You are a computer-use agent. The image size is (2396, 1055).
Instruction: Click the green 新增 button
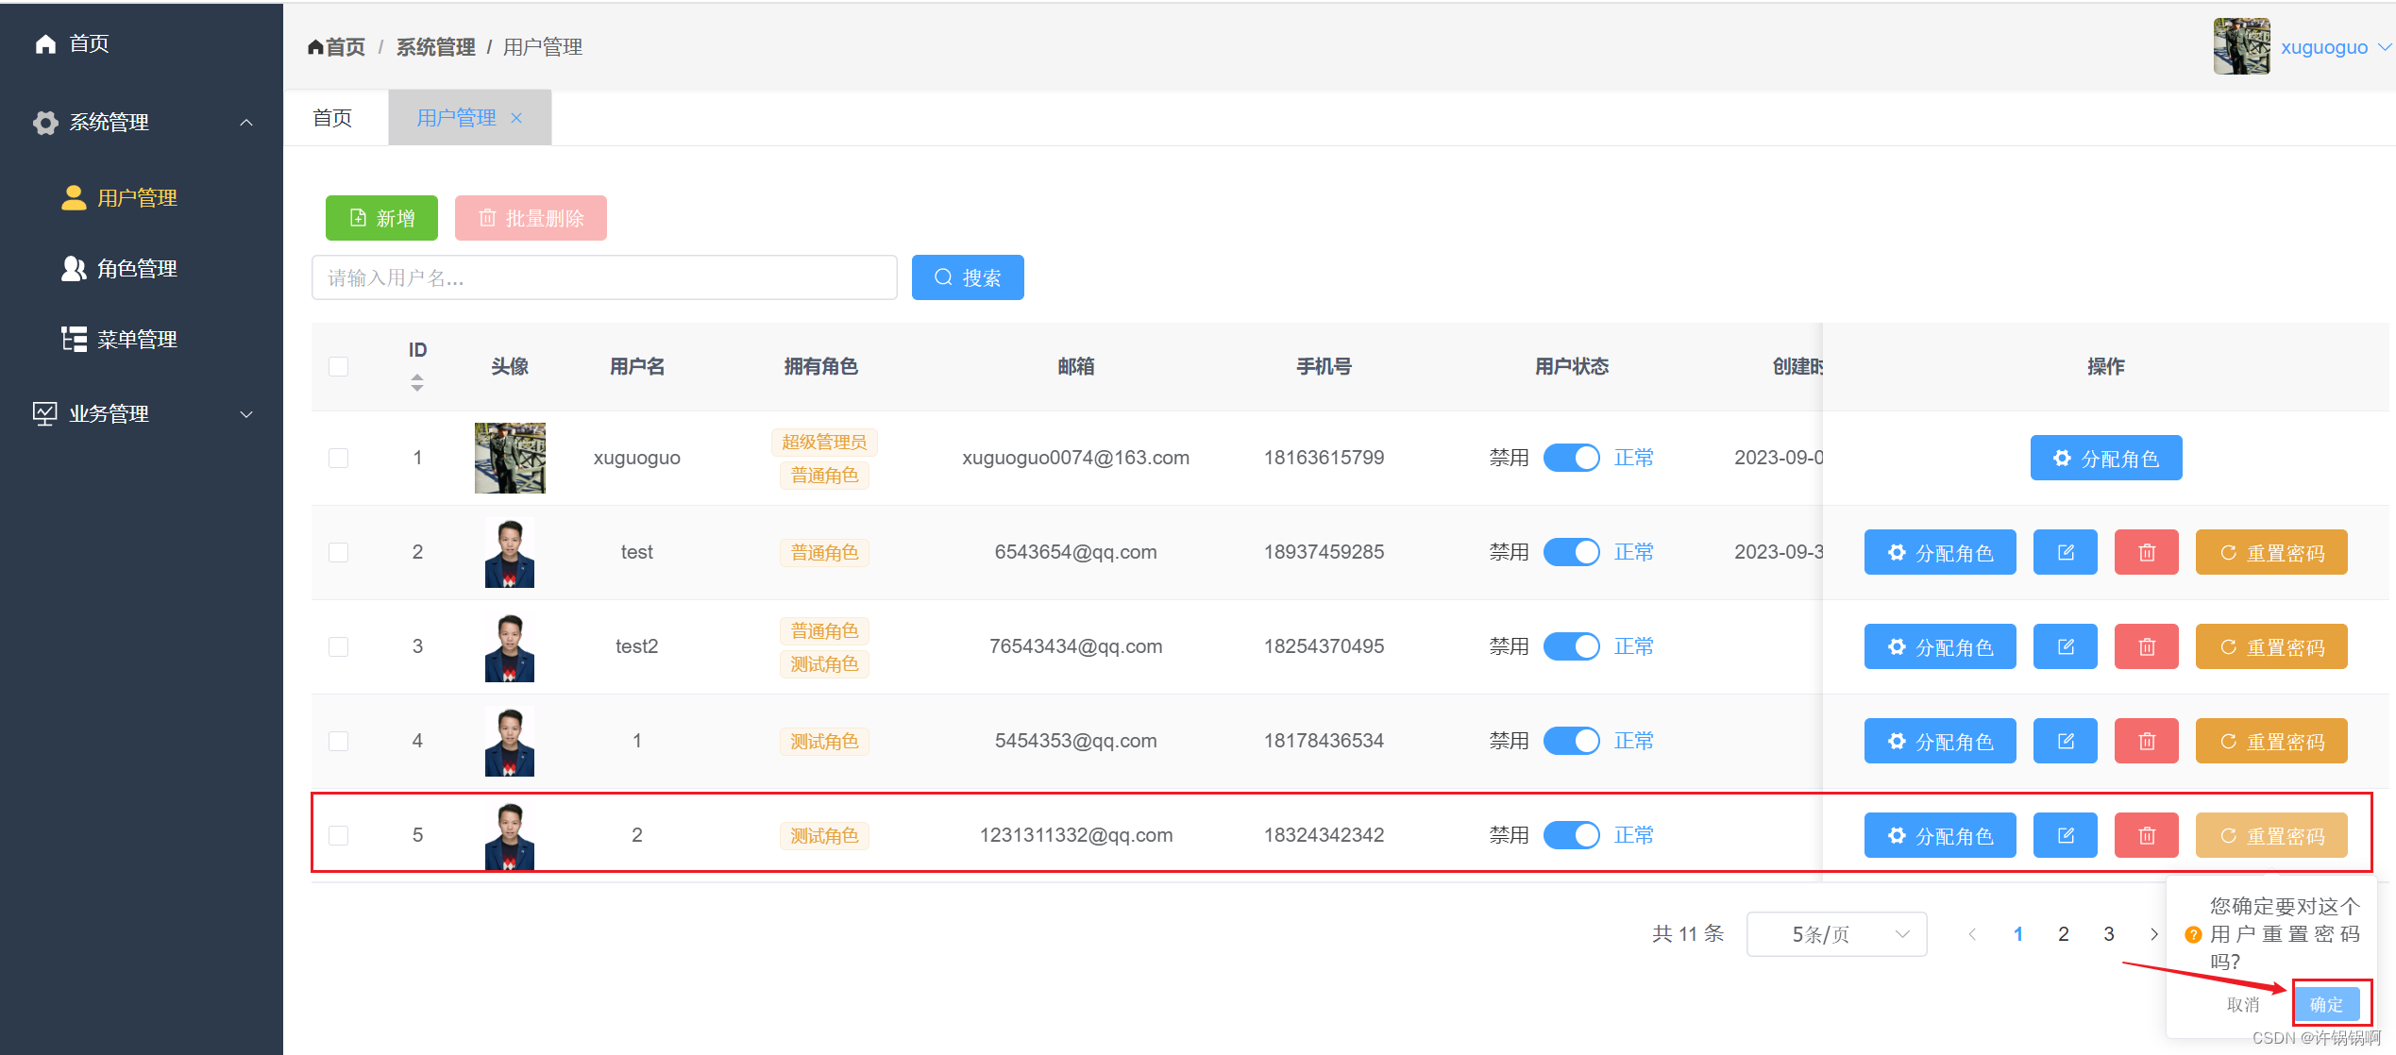coord(381,218)
